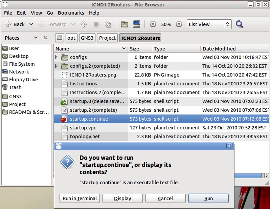
Task: Open the Places sidebar dropdown
Action: click(36, 38)
